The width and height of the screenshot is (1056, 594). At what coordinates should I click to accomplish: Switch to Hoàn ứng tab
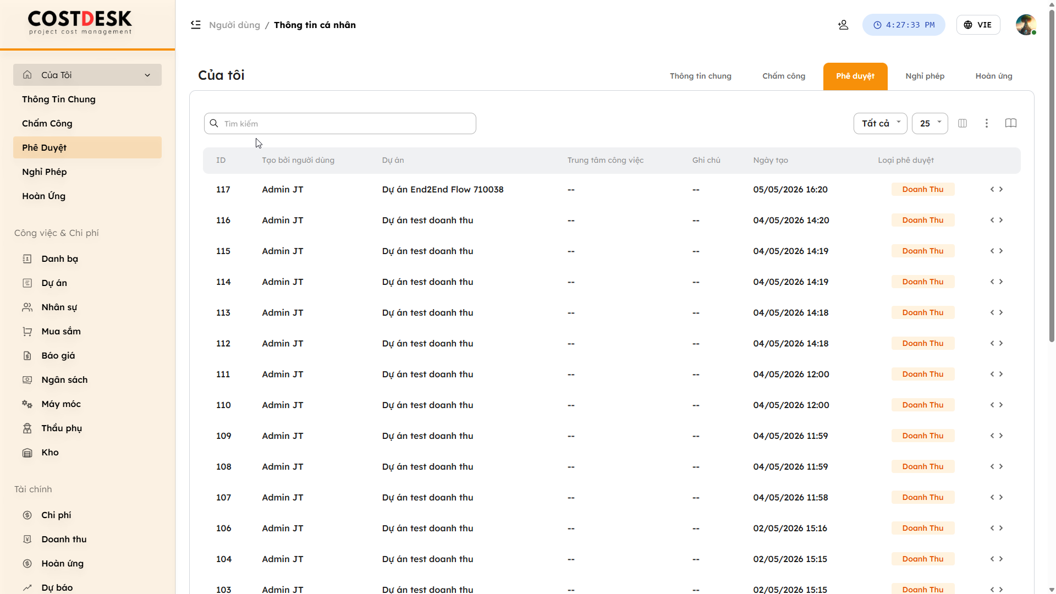(x=994, y=76)
